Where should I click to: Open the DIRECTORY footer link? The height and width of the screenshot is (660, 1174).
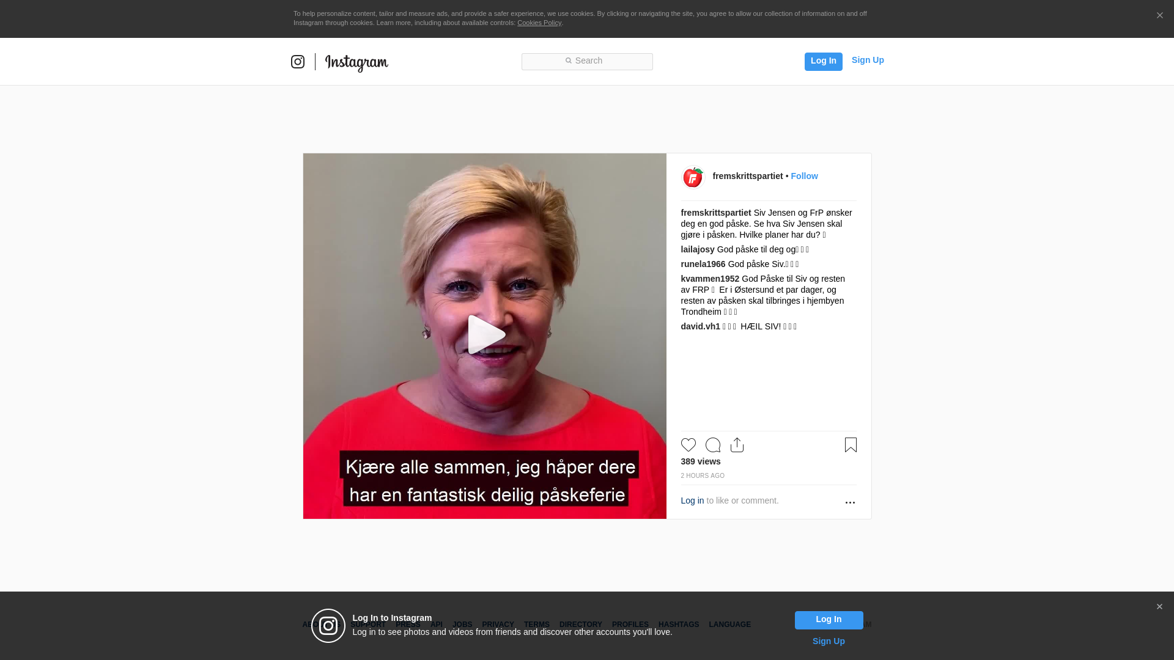click(x=581, y=625)
